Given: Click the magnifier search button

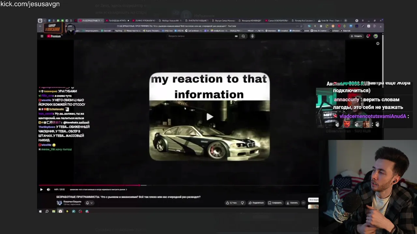Looking at the screenshot, I should (x=243, y=36).
